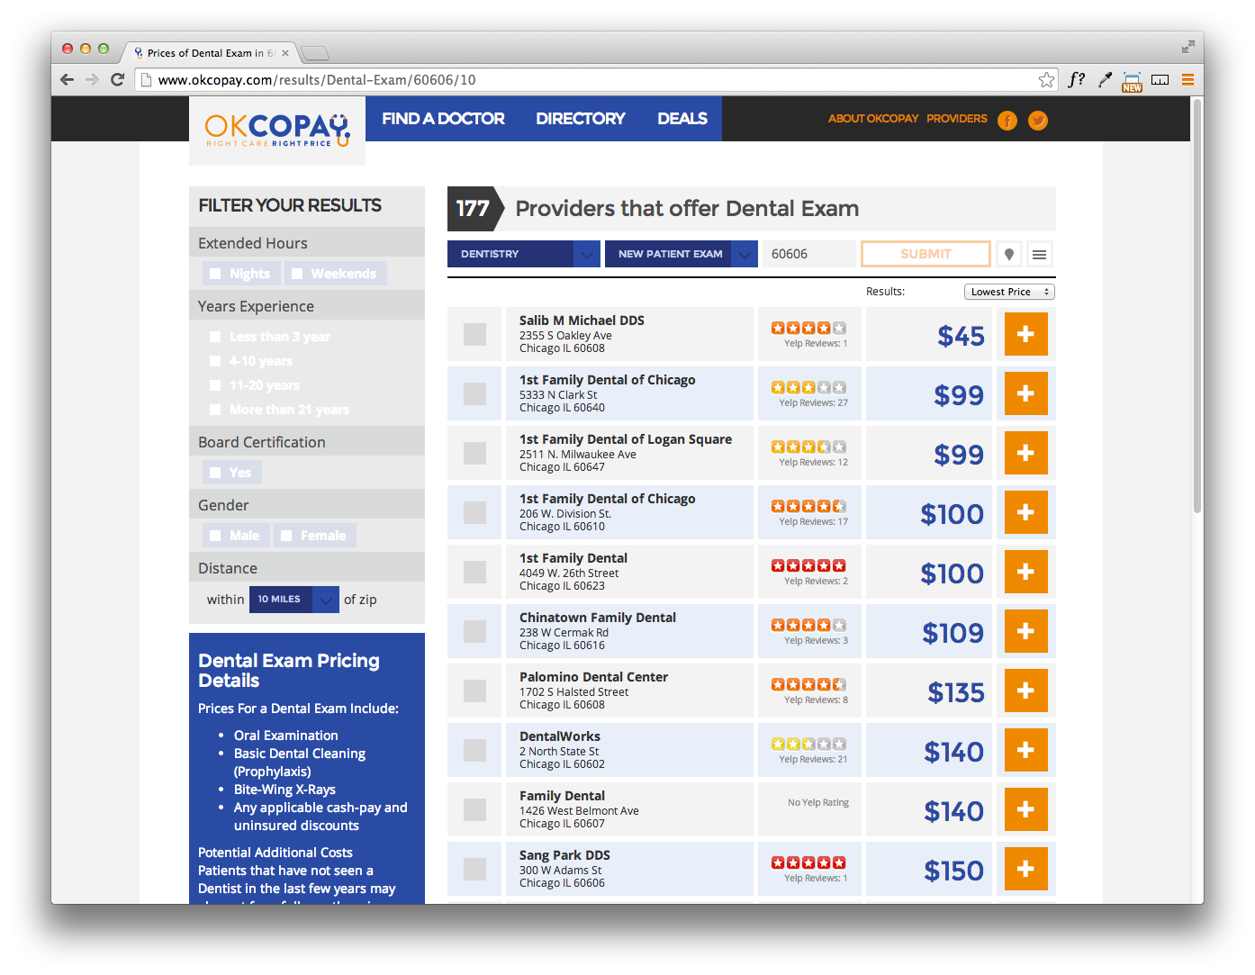1255x975 pixels.
Task: Open the Find a Doctor menu
Action: (x=443, y=119)
